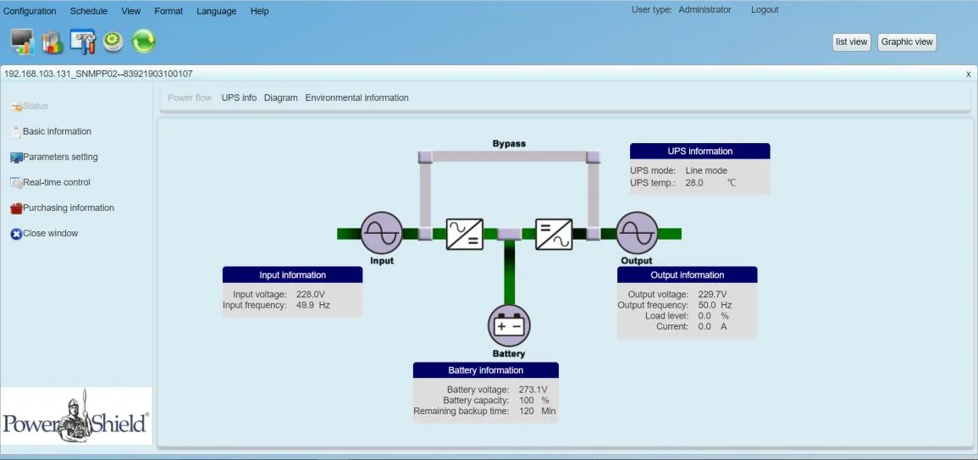Click the Battery information panel header
This screenshot has height=460, width=978.
(x=486, y=370)
